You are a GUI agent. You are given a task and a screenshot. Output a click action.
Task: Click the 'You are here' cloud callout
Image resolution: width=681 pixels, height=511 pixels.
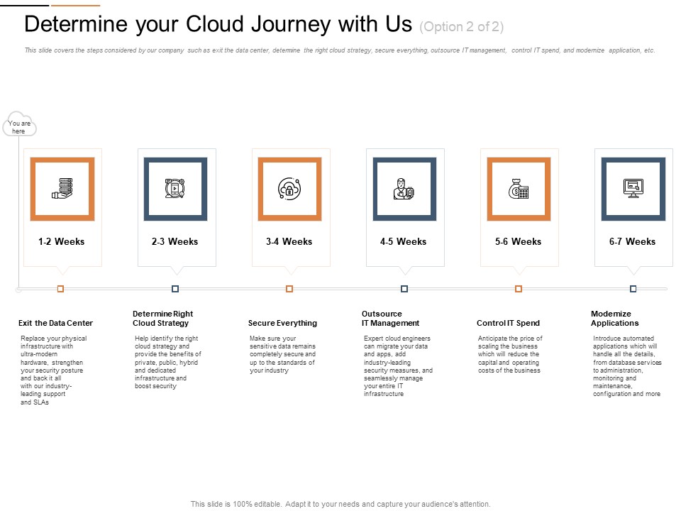pos(20,124)
